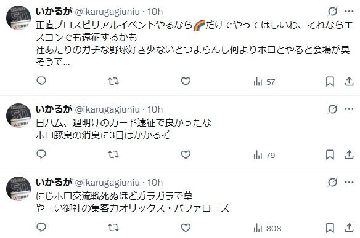Open @ikarugagiuniu handle in first tweet
Image resolution: width=360 pixels, height=238 pixels.
(107, 12)
